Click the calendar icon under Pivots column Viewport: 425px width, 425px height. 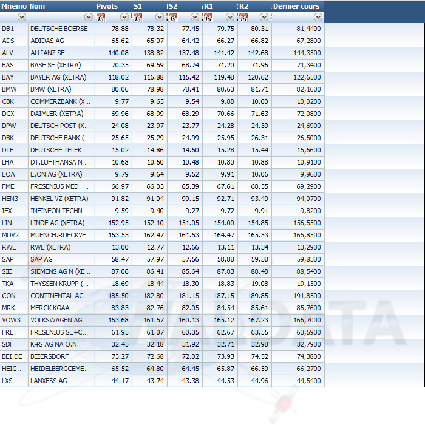tap(101, 18)
